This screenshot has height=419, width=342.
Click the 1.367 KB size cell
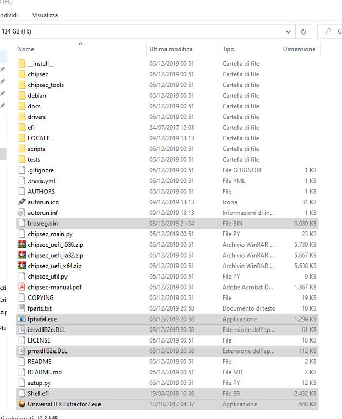tap(305, 287)
